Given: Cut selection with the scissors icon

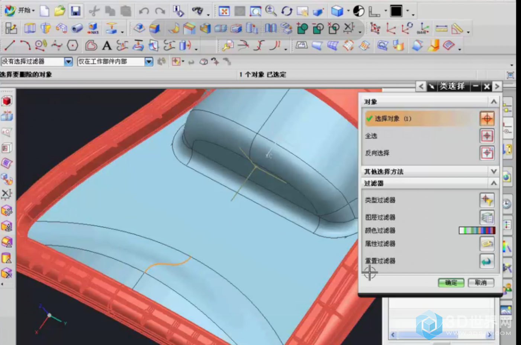Looking at the screenshot, I should 94,11.
